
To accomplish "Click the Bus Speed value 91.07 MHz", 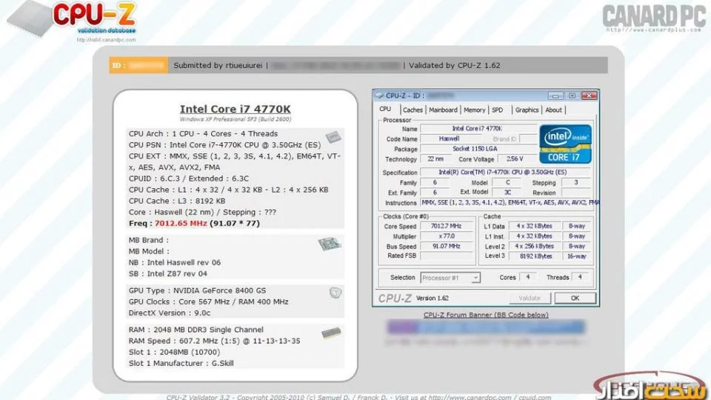I will point(446,246).
